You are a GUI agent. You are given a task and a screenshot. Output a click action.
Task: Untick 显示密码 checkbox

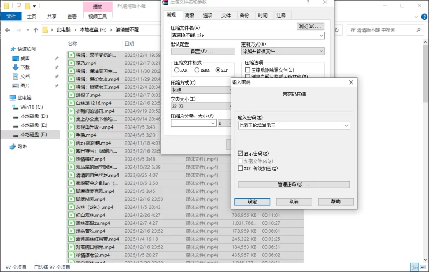tap(240, 154)
